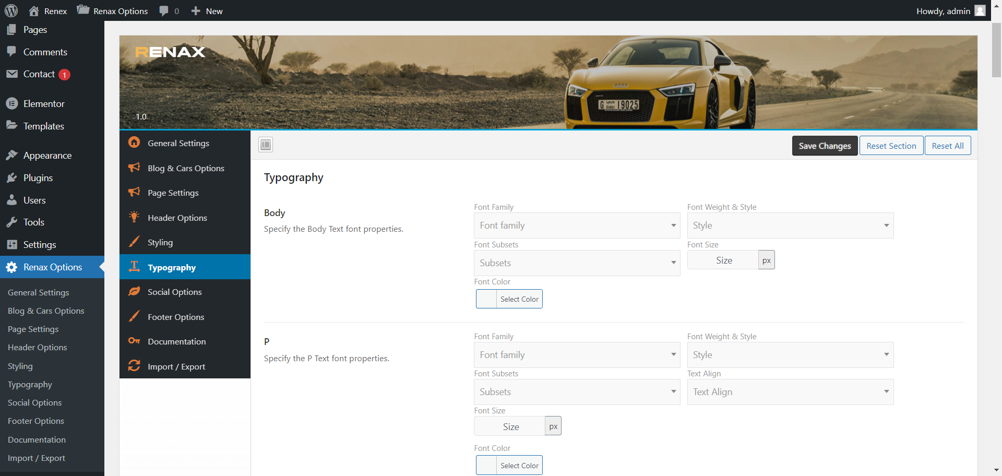
Task: Open Page Settings panel tab
Action: click(185, 193)
